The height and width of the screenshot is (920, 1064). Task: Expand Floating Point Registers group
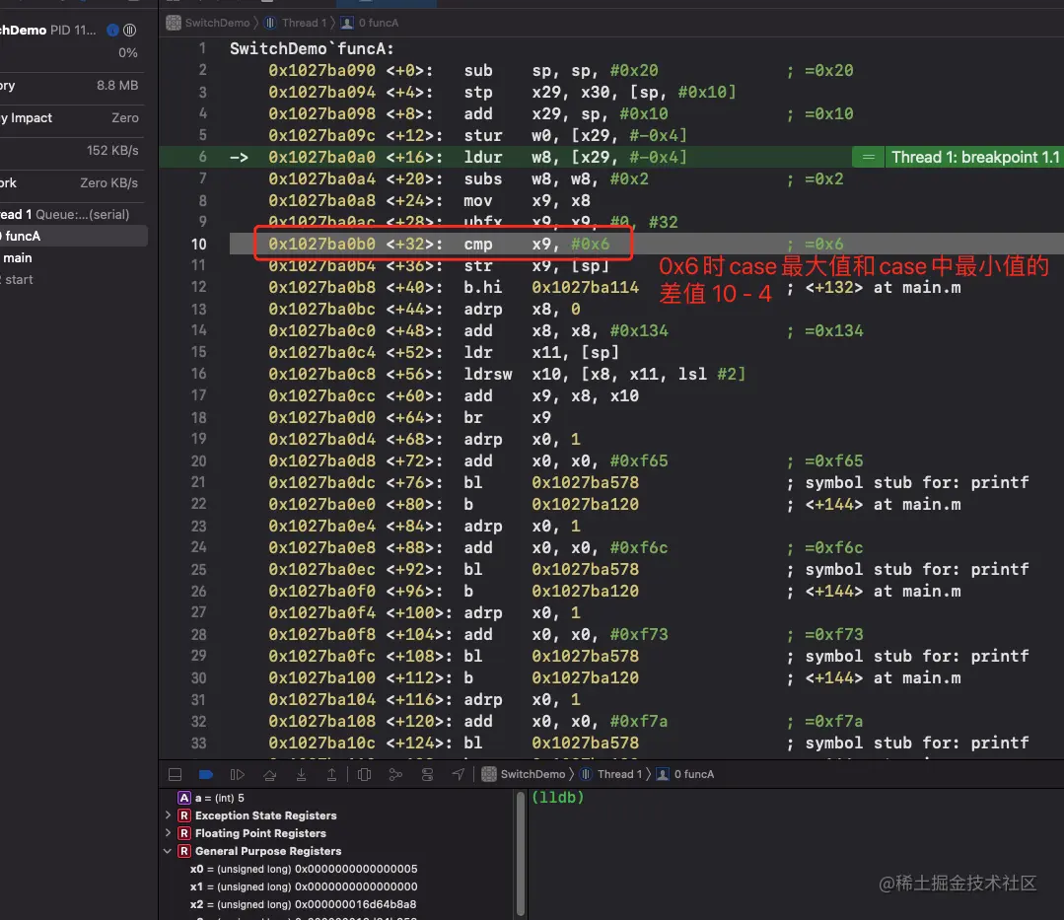pos(169,833)
